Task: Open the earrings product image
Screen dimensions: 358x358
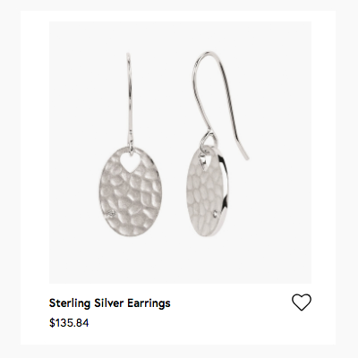Action: pos(180,152)
